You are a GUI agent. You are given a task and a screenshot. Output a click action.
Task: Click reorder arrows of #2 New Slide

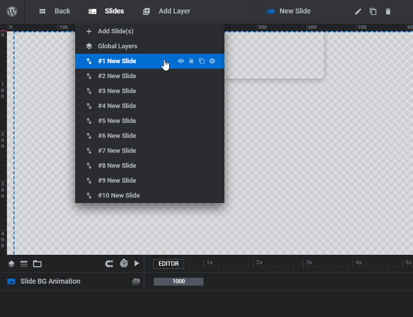(x=89, y=76)
